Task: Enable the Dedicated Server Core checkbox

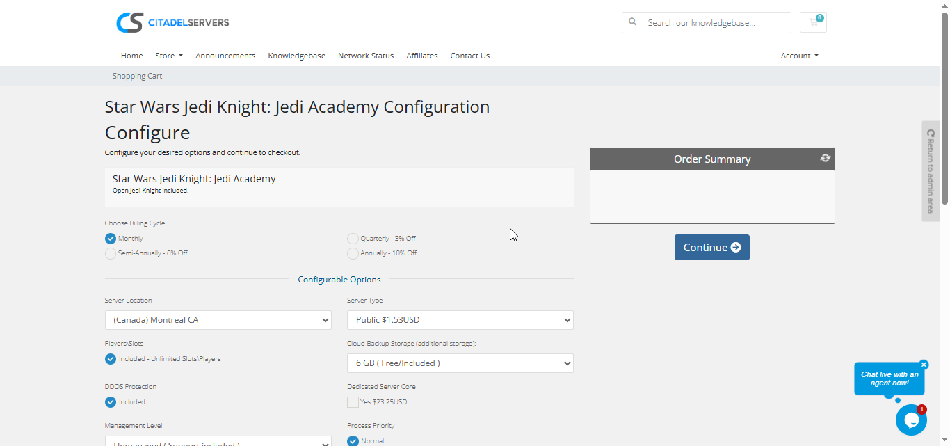Action: coord(353,402)
